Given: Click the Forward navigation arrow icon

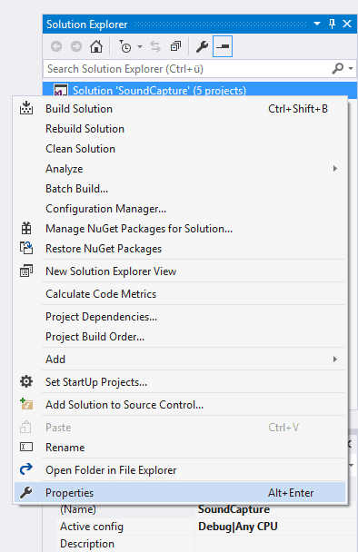Looking at the screenshot, I should [x=76, y=46].
